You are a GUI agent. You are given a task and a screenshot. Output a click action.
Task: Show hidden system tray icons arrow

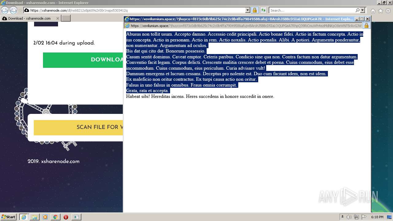(343, 217)
